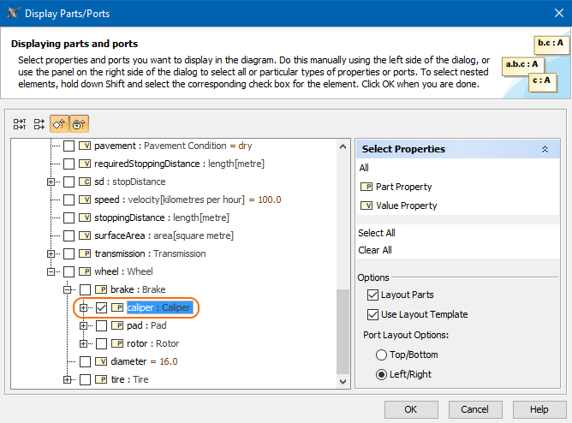Select the Part Property filter entry

[403, 187]
